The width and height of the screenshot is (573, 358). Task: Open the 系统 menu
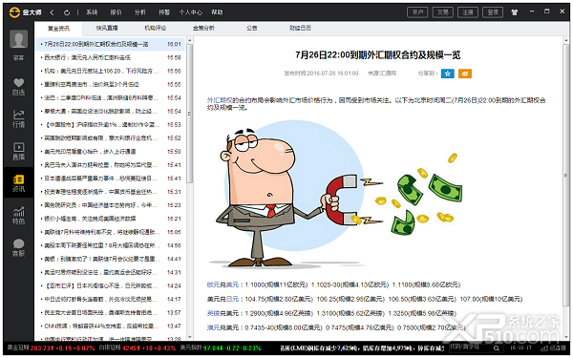(92, 12)
